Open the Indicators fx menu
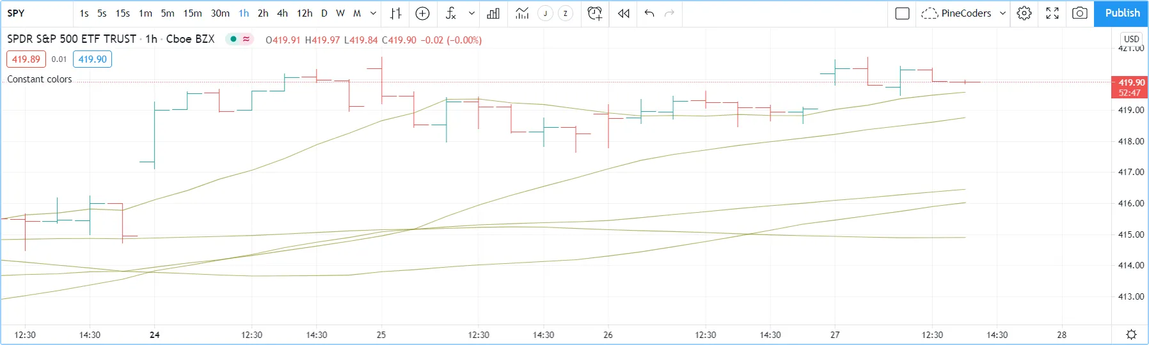Screen dimensions: 1149x345 [x=451, y=13]
